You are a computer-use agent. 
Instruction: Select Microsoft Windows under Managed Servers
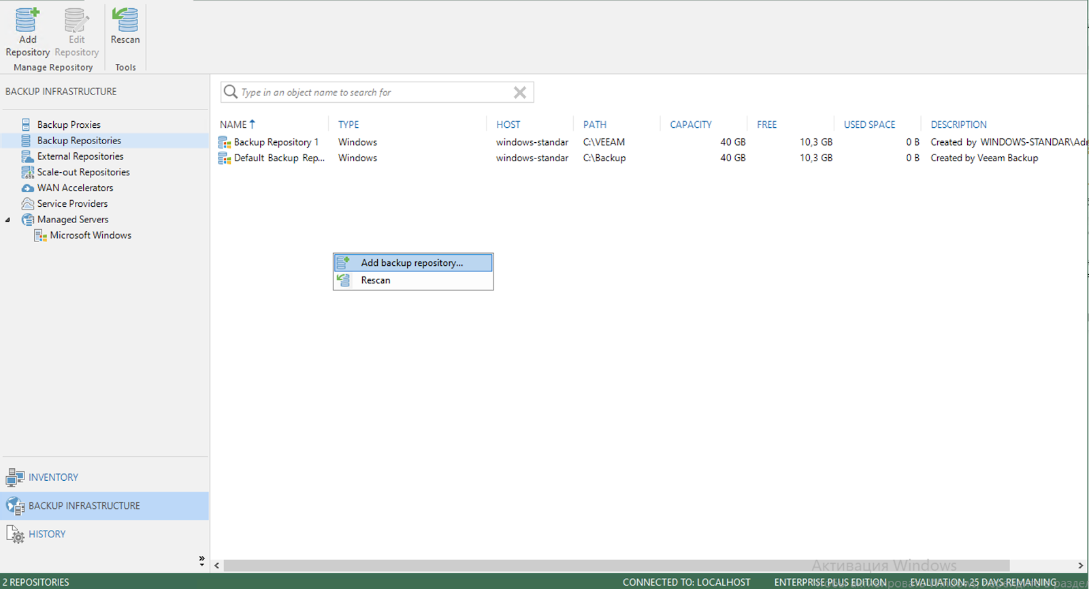[x=91, y=235]
